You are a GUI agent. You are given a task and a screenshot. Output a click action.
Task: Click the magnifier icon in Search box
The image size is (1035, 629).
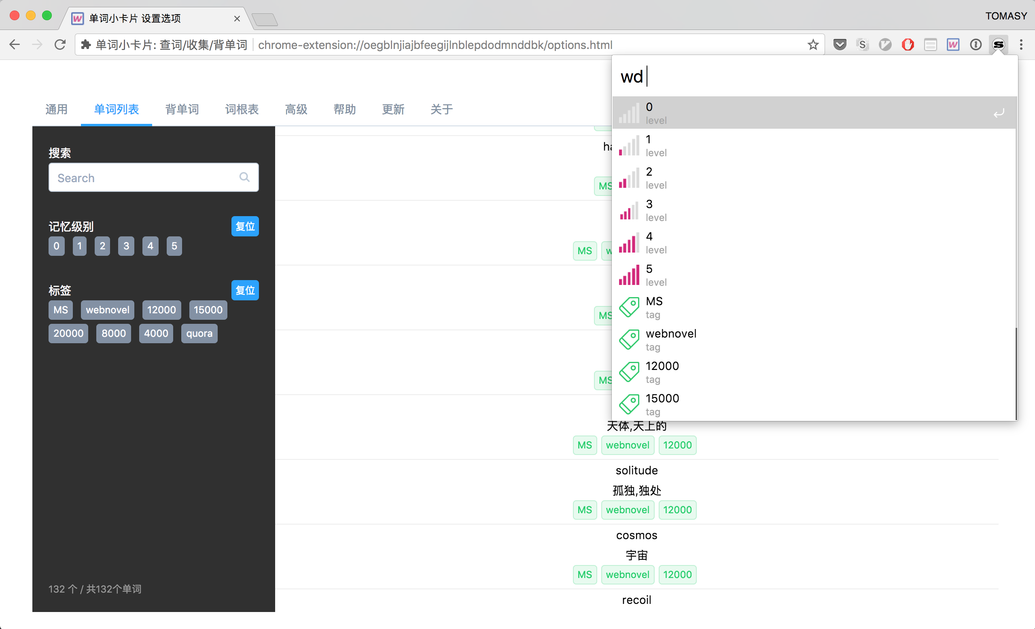pyautogui.click(x=244, y=177)
